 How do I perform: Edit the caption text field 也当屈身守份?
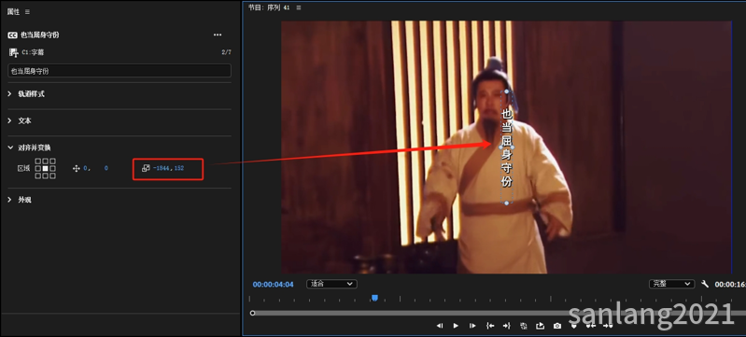120,71
